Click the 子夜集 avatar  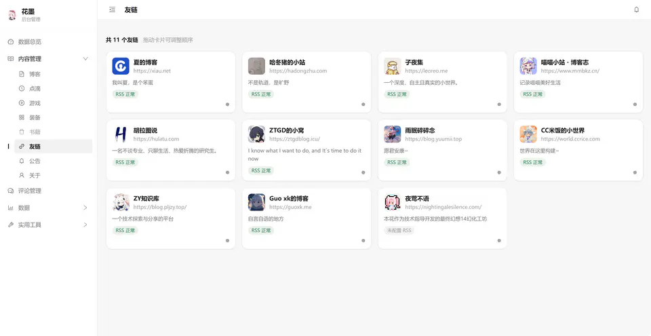(x=393, y=66)
